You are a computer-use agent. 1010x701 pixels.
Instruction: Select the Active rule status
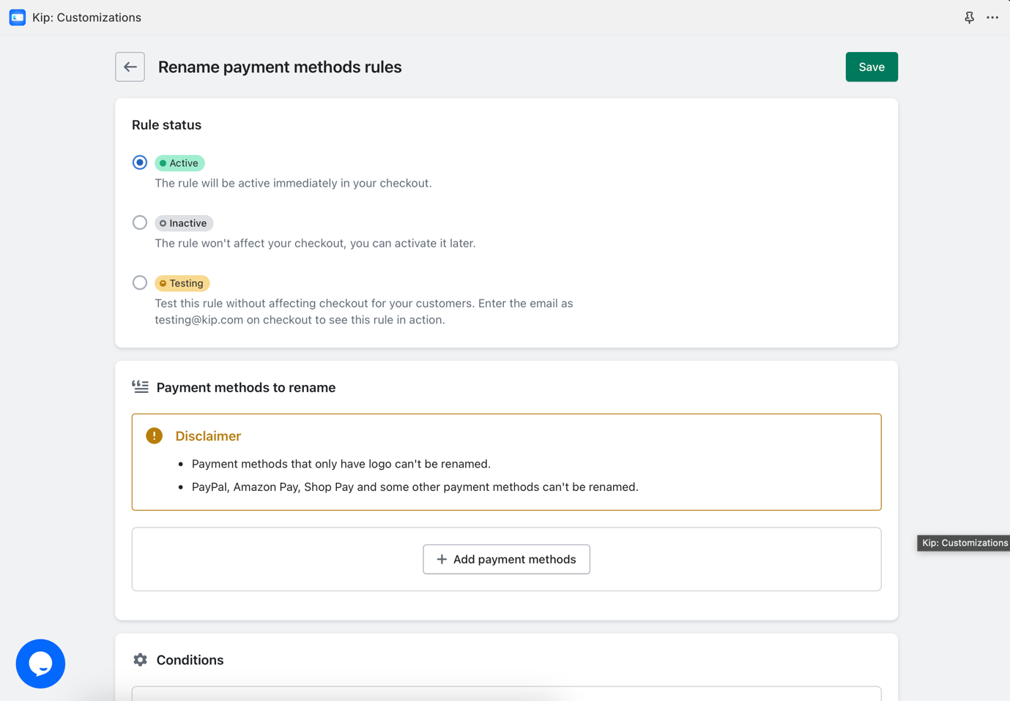coord(139,162)
